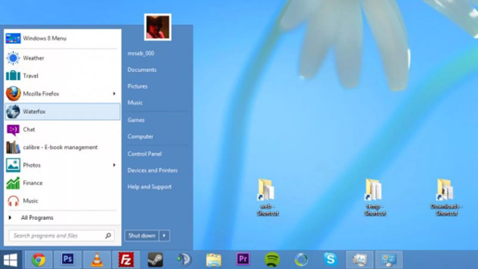Launch Skype from the taskbar
Viewport: 478px width, 269px height.
[330, 259]
